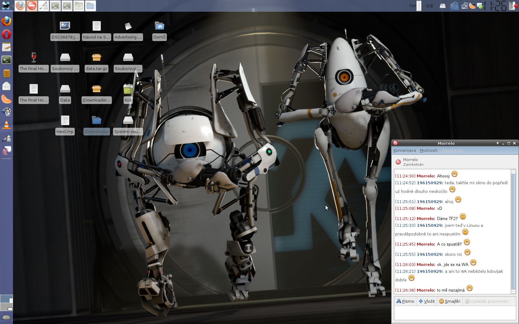Open Pidgin from the side dock
The width and height of the screenshot is (519, 324).
coord(6,151)
